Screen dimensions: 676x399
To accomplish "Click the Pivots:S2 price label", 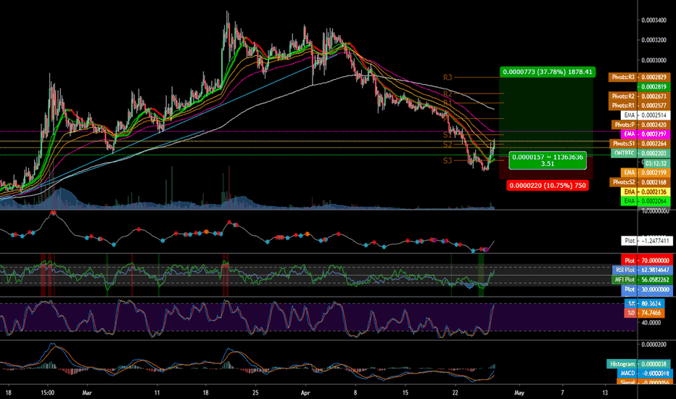I will (x=639, y=182).
